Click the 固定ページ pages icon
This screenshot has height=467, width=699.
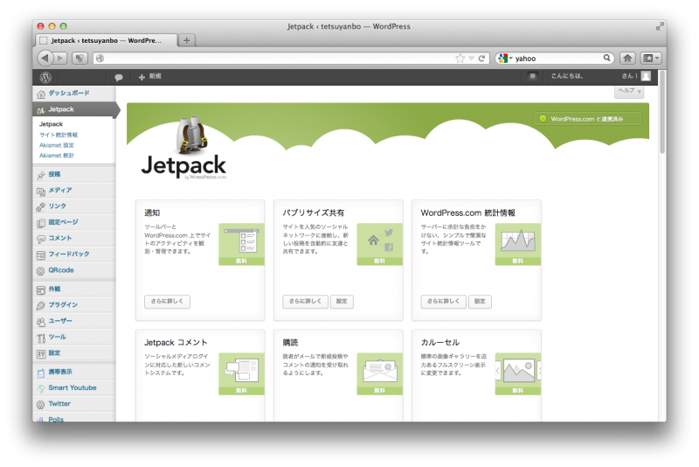tap(41, 223)
